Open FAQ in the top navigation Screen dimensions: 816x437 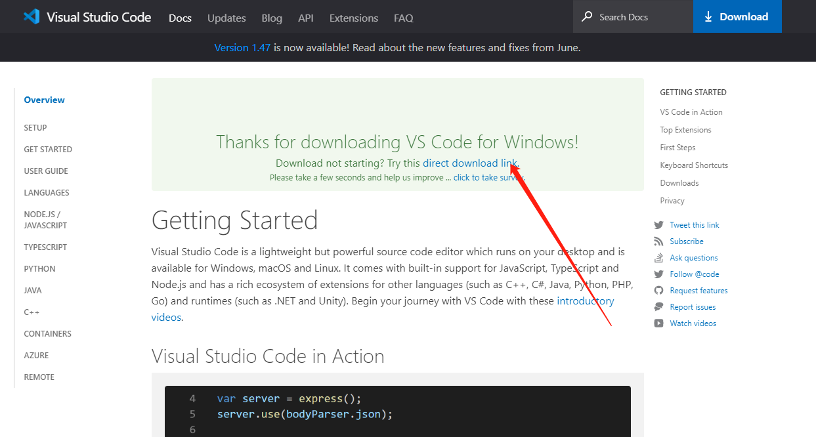coord(404,18)
